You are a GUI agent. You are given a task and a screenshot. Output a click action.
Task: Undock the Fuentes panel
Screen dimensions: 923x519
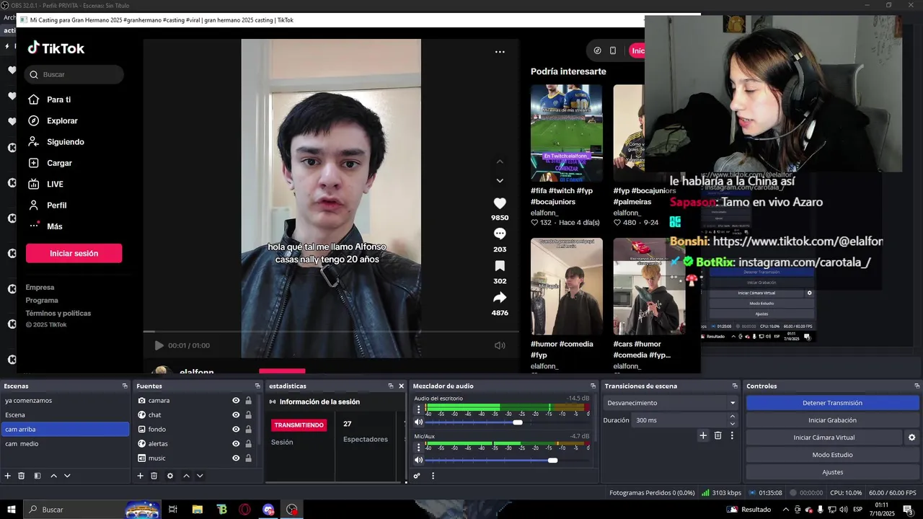257,386
